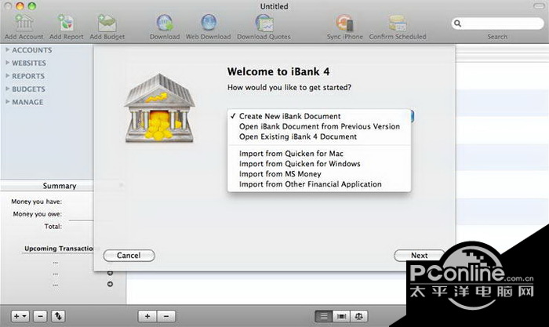Click the Cancel button
The image size is (549, 327).
click(x=129, y=256)
